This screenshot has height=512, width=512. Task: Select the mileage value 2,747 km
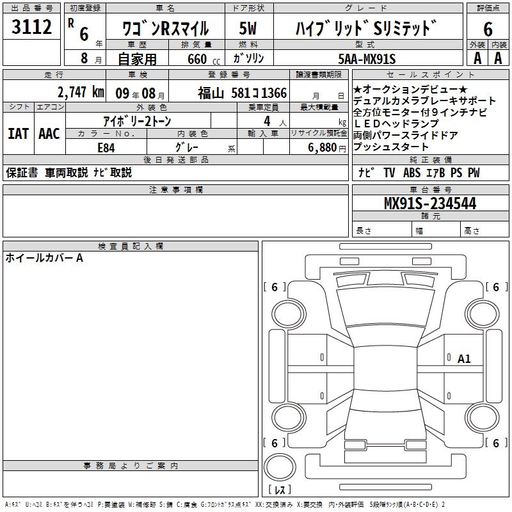[81, 92]
